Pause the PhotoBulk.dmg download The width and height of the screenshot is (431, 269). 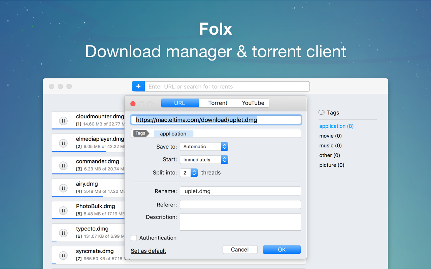tap(63, 211)
